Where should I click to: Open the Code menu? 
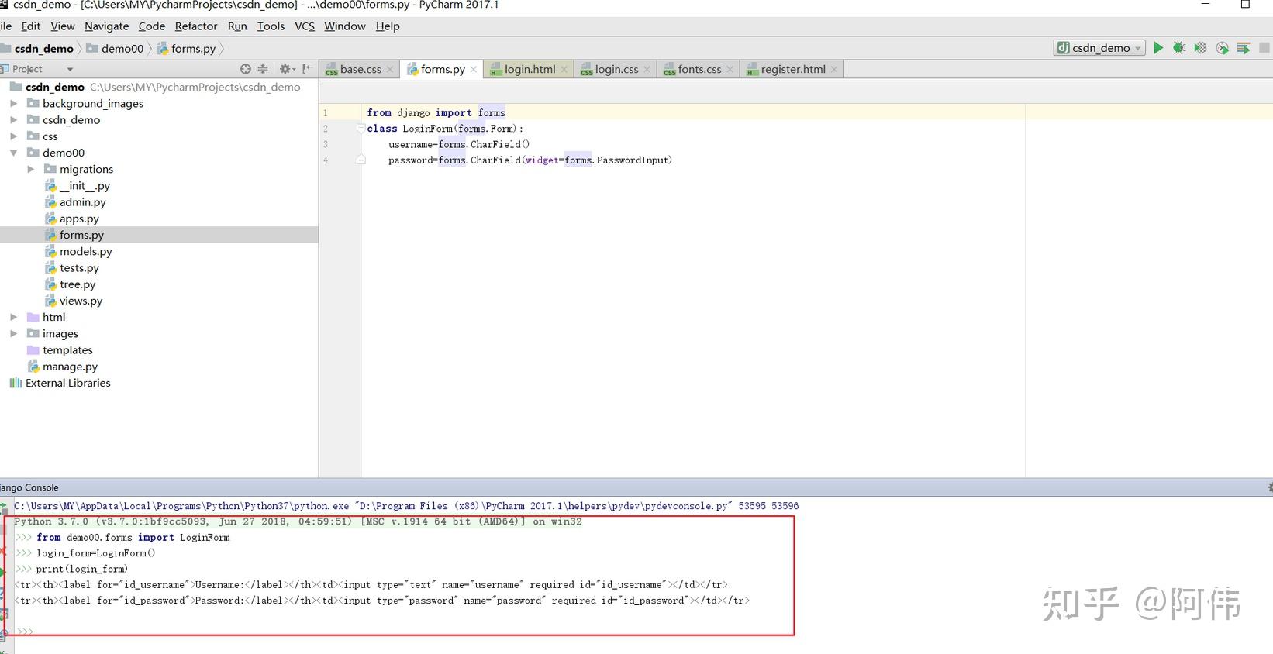(152, 26)
